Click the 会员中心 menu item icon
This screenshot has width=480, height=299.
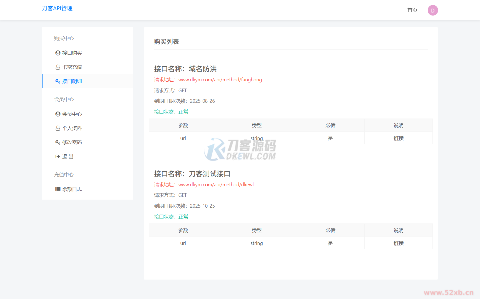(x=58, y=114)
